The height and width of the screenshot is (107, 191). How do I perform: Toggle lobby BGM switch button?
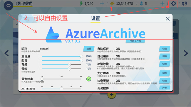(165, 73)
